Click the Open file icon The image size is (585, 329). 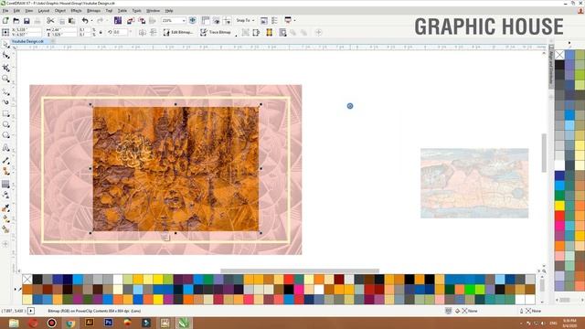[x=16, y=21]
